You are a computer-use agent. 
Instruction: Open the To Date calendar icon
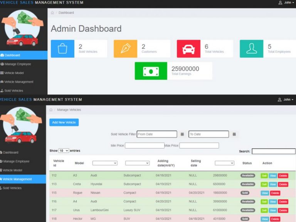click(x=234, y=134)
